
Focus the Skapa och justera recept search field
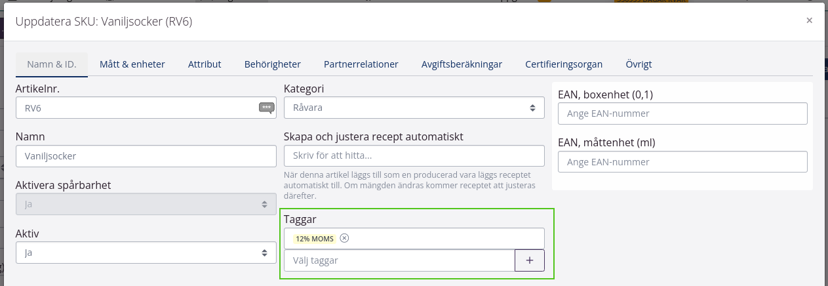[x=414, y=156]
